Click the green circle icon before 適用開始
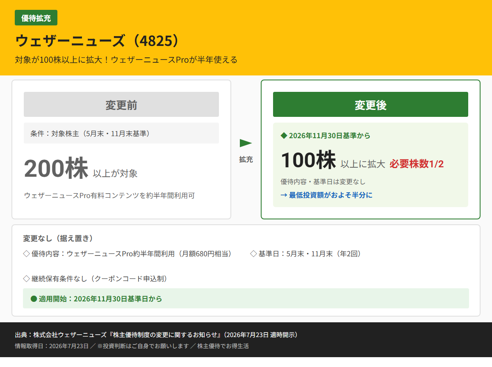492x367 pixels. (x=34, y=299)
